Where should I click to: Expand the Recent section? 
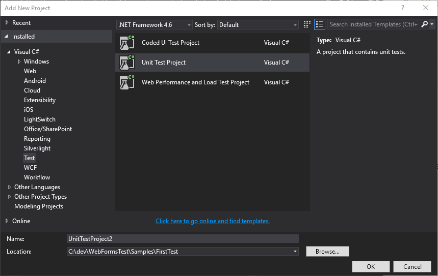pyautogui.click(x=7, y=22)
